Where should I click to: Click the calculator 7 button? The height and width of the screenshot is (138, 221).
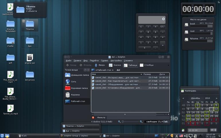[x=141, y=32]
